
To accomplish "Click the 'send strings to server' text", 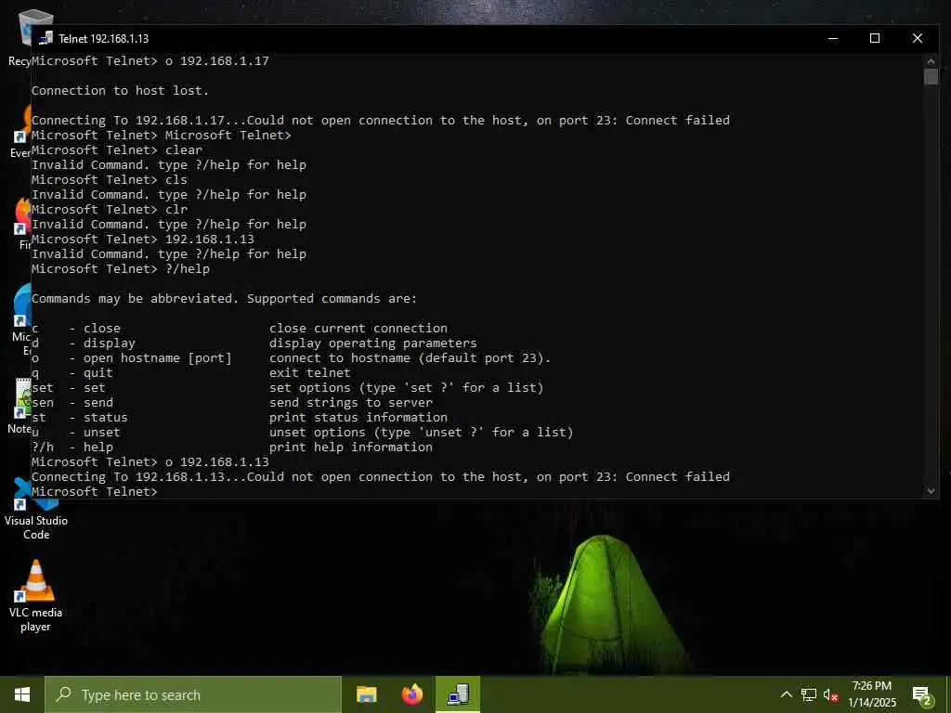I will pos(351,403).
